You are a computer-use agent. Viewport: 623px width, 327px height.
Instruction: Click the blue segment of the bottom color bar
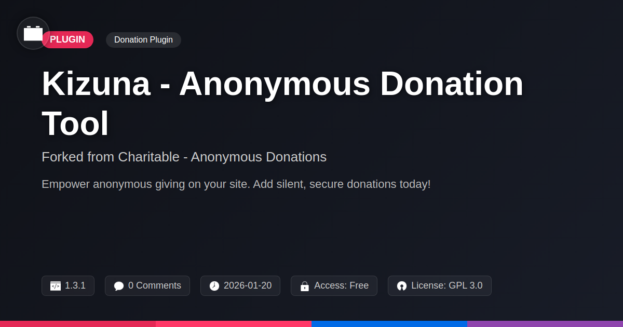click(x=389, y=324)
